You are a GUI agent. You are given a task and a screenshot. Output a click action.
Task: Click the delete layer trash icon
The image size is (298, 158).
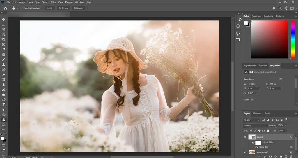click(291, 157)
